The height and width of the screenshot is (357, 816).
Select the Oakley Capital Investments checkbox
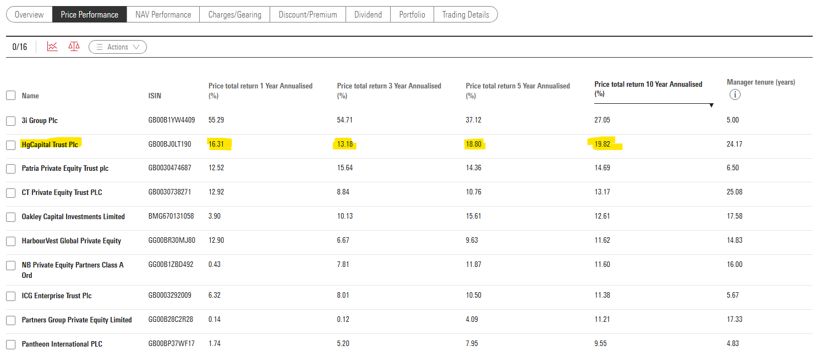point(10,217)
